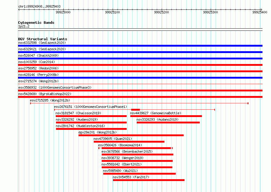The height and width of the screenshot is (192, 271).
Task: Click the red bar under nsv3326293
Action: (168, 123)
